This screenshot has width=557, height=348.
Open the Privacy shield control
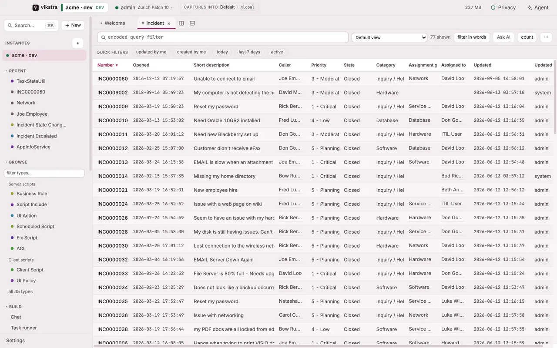(x=503, y=7)
